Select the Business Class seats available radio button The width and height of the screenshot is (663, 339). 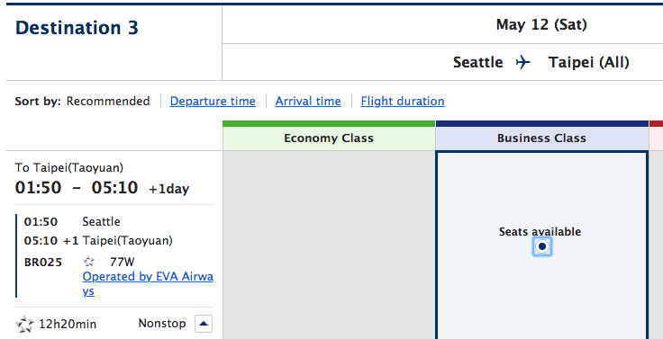pos(541,246)
